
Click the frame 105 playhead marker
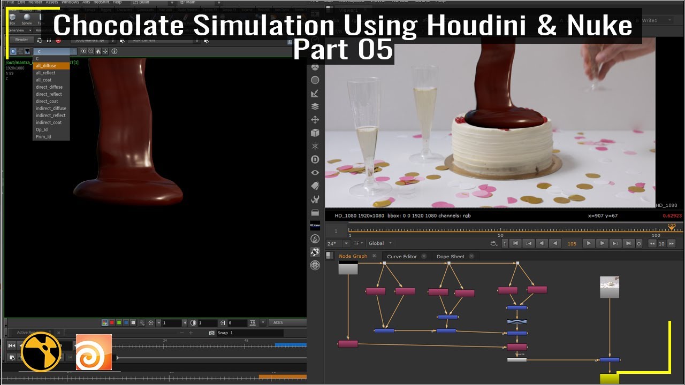click(x=672, y=226)
